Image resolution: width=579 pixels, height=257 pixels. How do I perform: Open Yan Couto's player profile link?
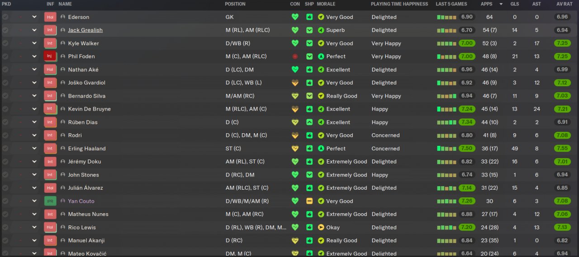coord(81,201)
